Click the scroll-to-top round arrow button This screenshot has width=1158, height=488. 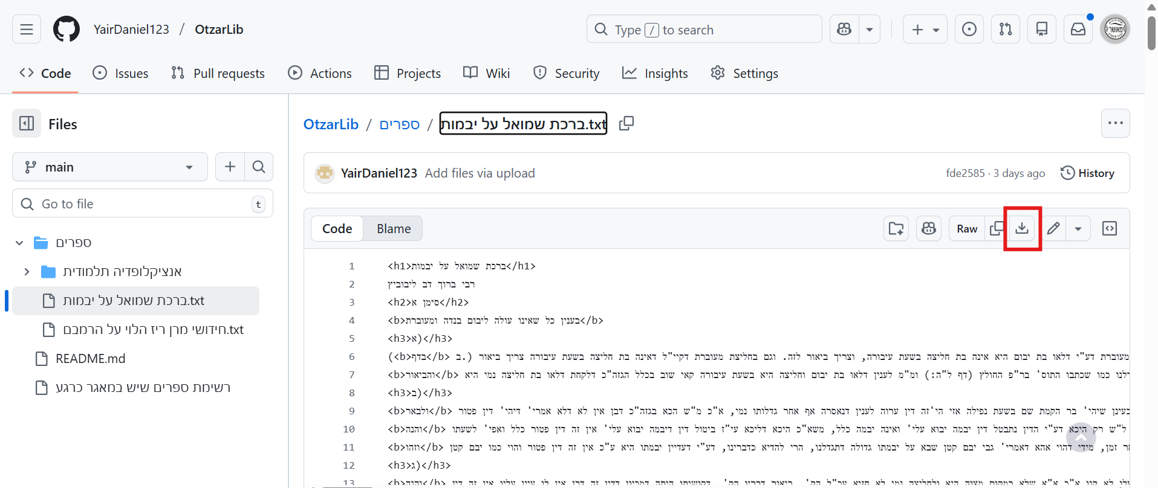click(1081, 437)
